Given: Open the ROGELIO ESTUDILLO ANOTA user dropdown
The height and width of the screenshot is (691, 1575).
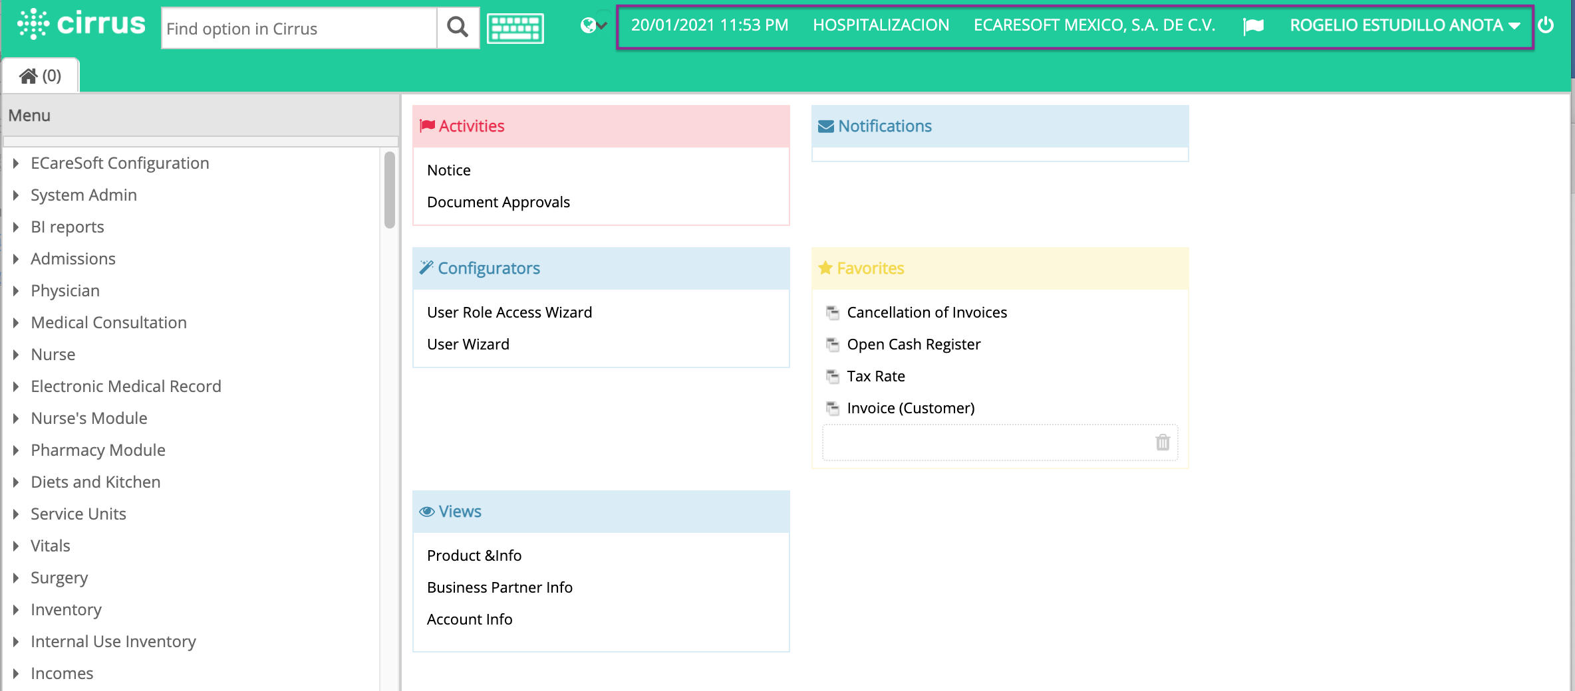Looking at the screenshot, I should coord(1405,25).
